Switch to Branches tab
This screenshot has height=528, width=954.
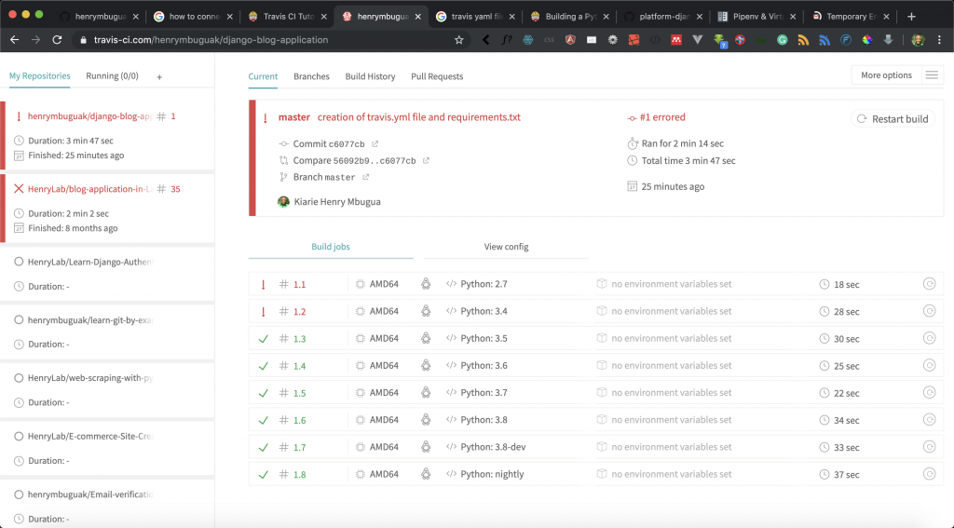click(x=311, y=76)
